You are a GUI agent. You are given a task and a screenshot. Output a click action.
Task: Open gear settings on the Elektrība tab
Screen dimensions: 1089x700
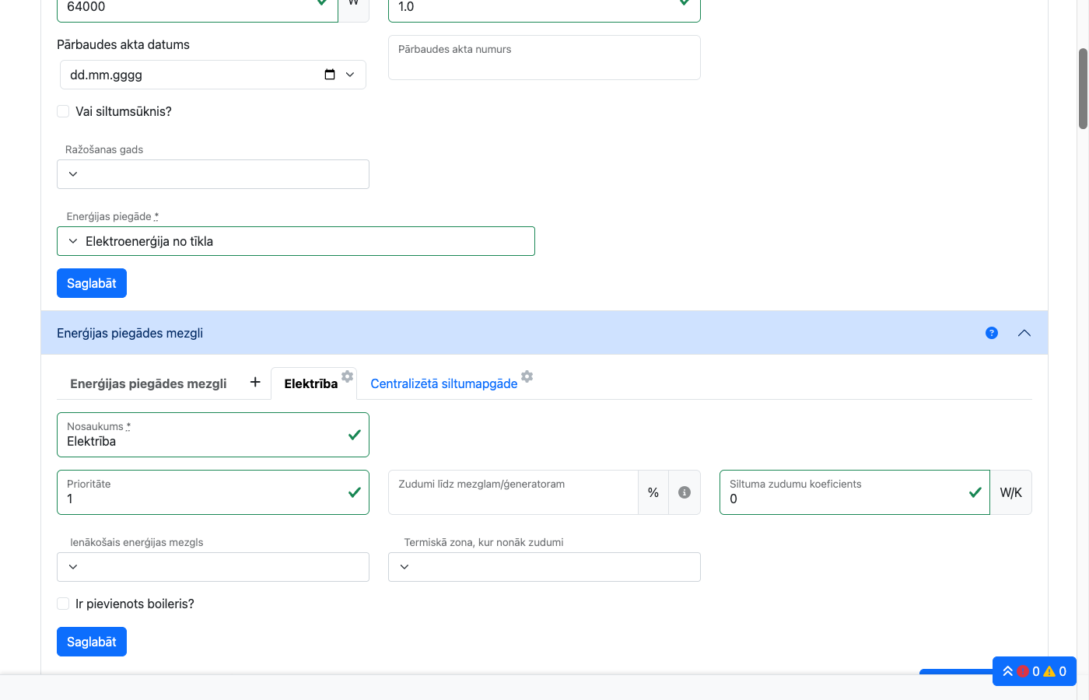tap(348, 376)
